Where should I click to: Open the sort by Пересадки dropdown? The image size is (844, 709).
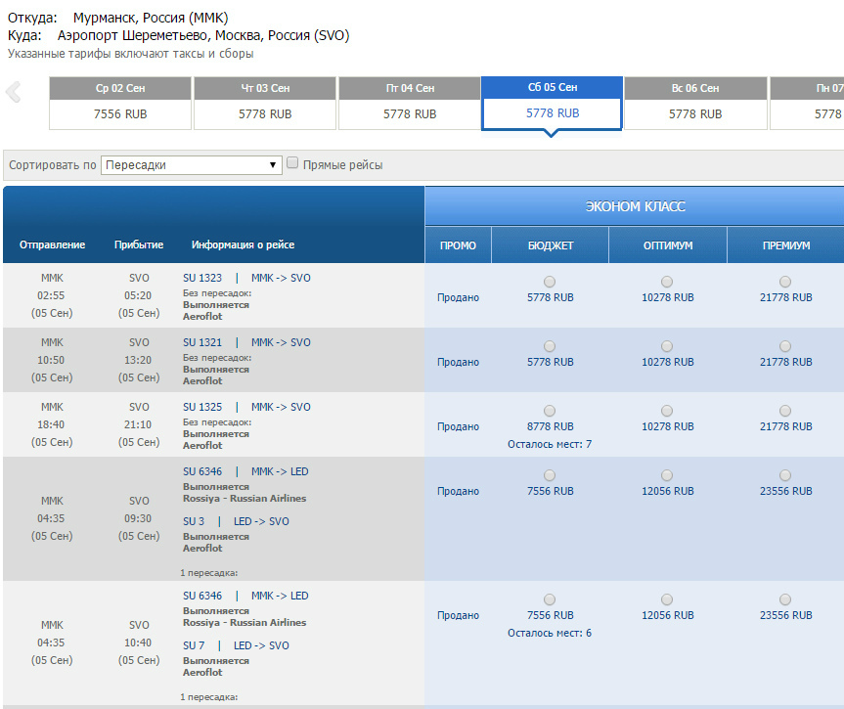[192, 165]
